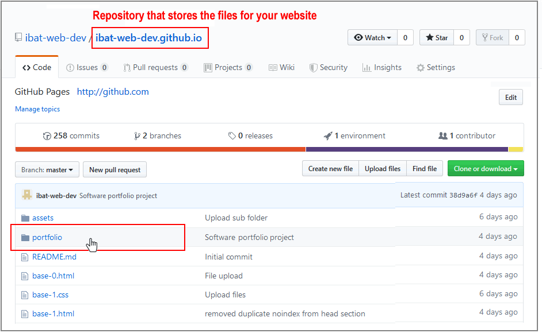Open the base-0.html file
This screenshot has height=333, width=542.
click(53, 276)
